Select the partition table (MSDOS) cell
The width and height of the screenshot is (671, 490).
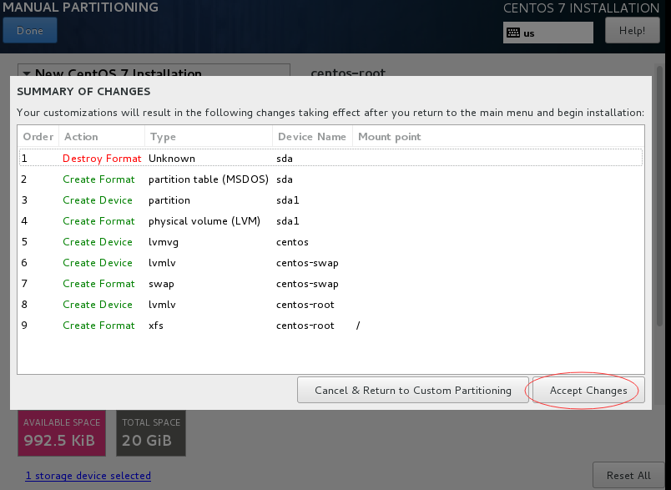209,179
